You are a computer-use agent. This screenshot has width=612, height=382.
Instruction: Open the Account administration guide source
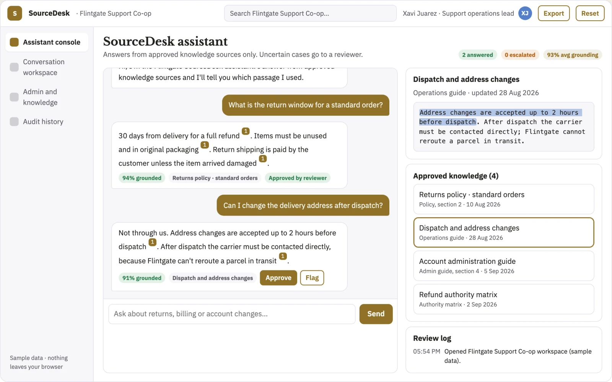click(x=504, y=266)
